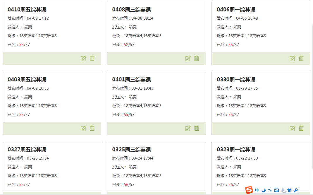Edit the 0403周五综英课 notice
313x195 pixels.
pos(83,128)
